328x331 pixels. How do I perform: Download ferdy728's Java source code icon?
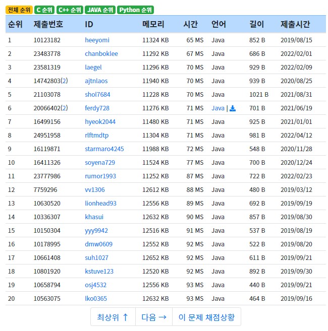(233, 108)
